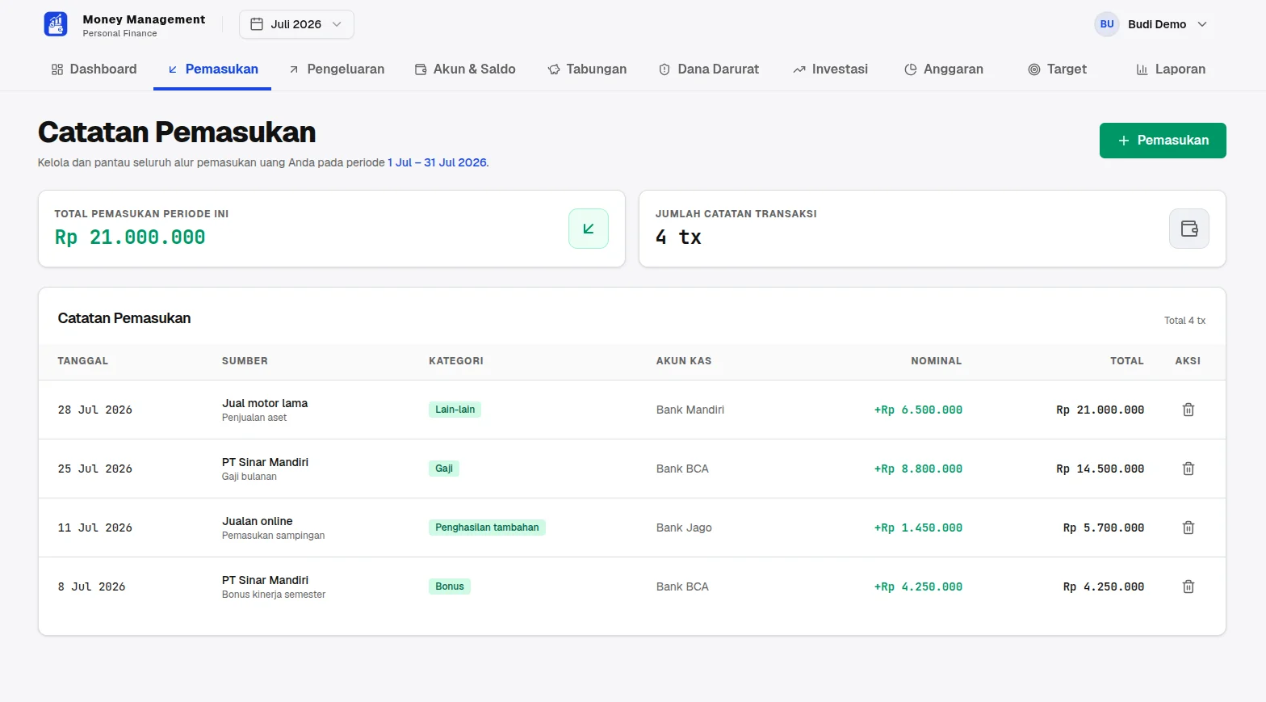Click the incoming arrow icon in total card
This screenshot has height=702, width=1266.
point(589,229)
